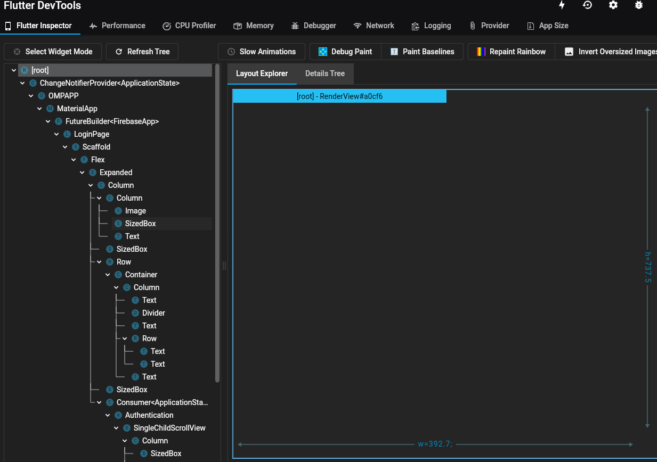
Task: Click the widget tree vertical scrollbar
Action: [x=217, y=223]
